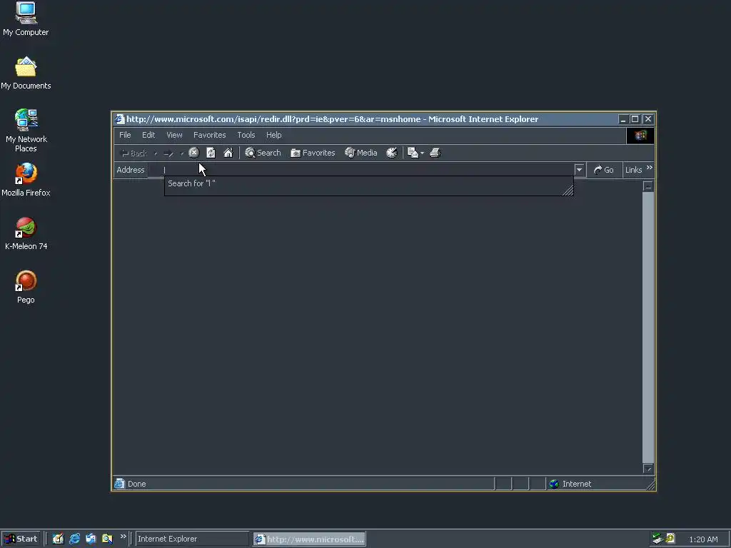
Task: Click into the Address input field
Action: click(361, 170)
